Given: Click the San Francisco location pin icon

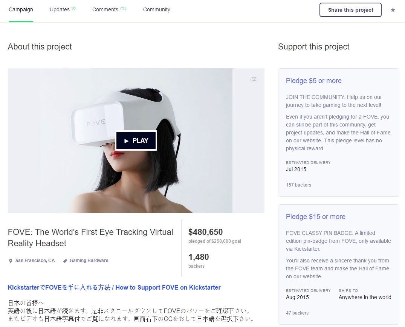Looking at the screenshot, I should click(11, 261).
